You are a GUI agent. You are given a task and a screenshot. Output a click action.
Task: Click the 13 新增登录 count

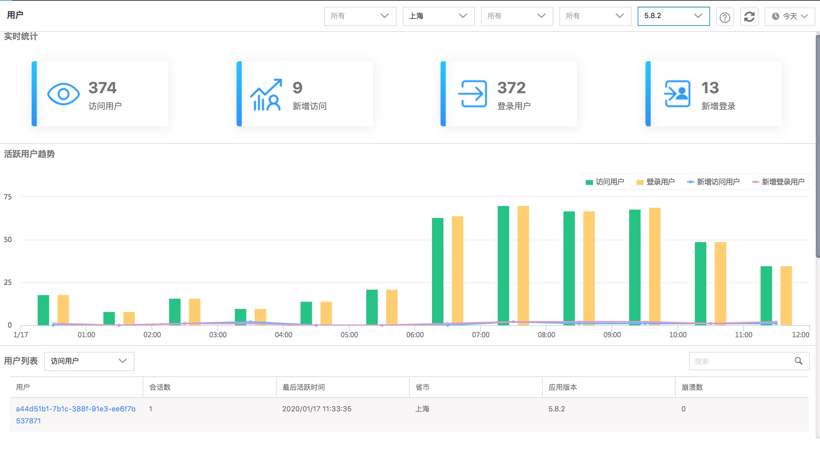pos(710,88)
